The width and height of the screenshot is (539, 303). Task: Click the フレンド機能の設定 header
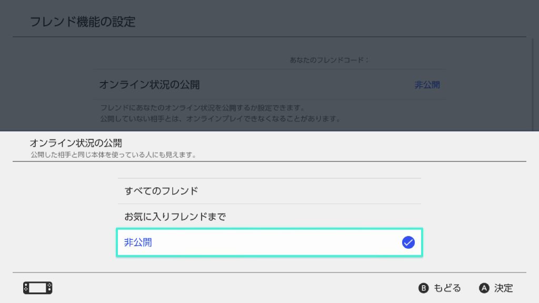(x=83, y=21)
